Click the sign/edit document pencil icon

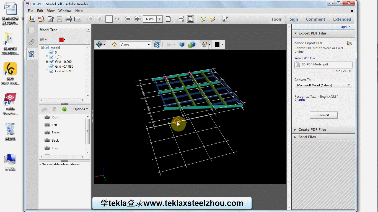tap(50, 19)
